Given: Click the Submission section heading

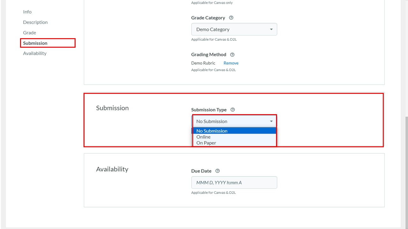Looking at the screenshot, I should (x=113, y=108).
